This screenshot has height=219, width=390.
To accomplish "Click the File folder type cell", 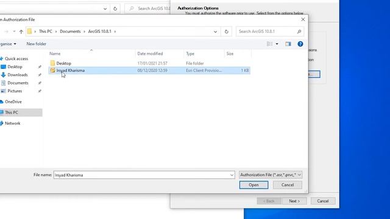I will [195, 63].
